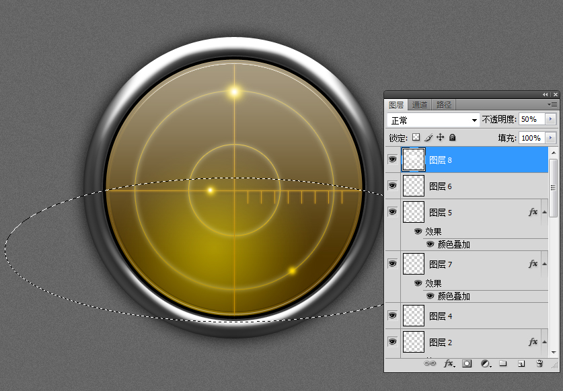Delete layer with the trash icon

tap(539, 363)
